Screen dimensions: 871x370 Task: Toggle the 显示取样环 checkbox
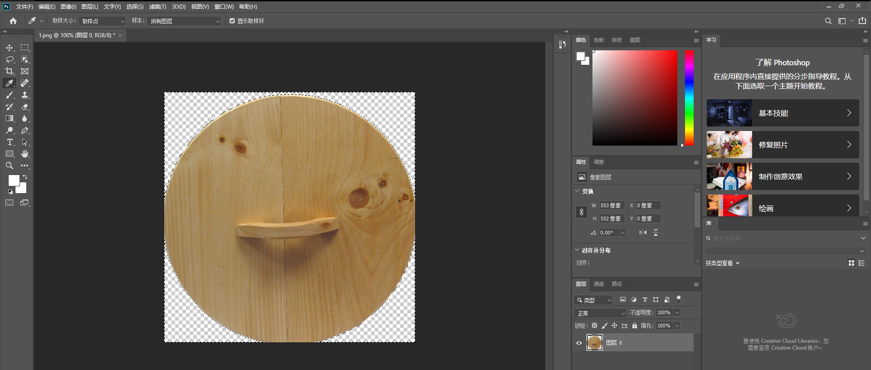[232, 21]
